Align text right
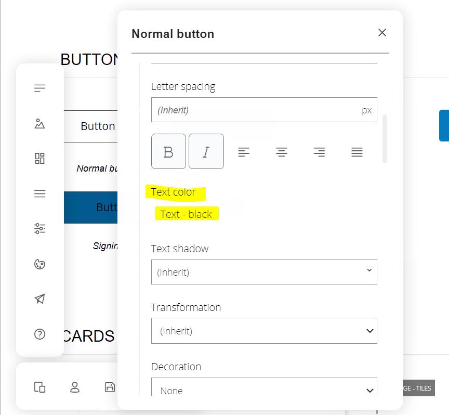449x415 pixels. coord(319,152)
